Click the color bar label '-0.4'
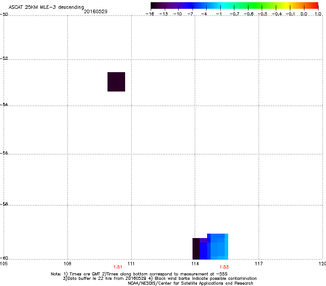 click(277, 14)
